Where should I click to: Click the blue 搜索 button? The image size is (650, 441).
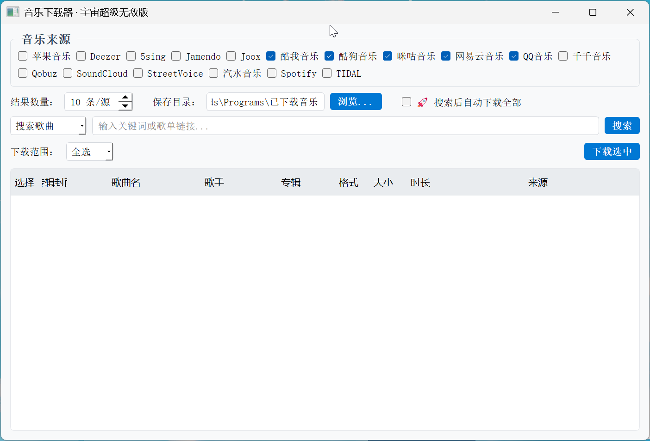coord(622,126)
